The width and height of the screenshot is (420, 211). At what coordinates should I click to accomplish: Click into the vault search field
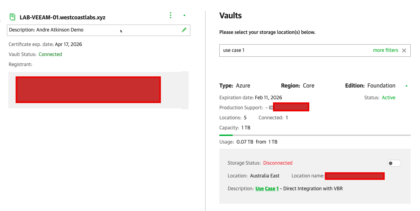point(294,50)
